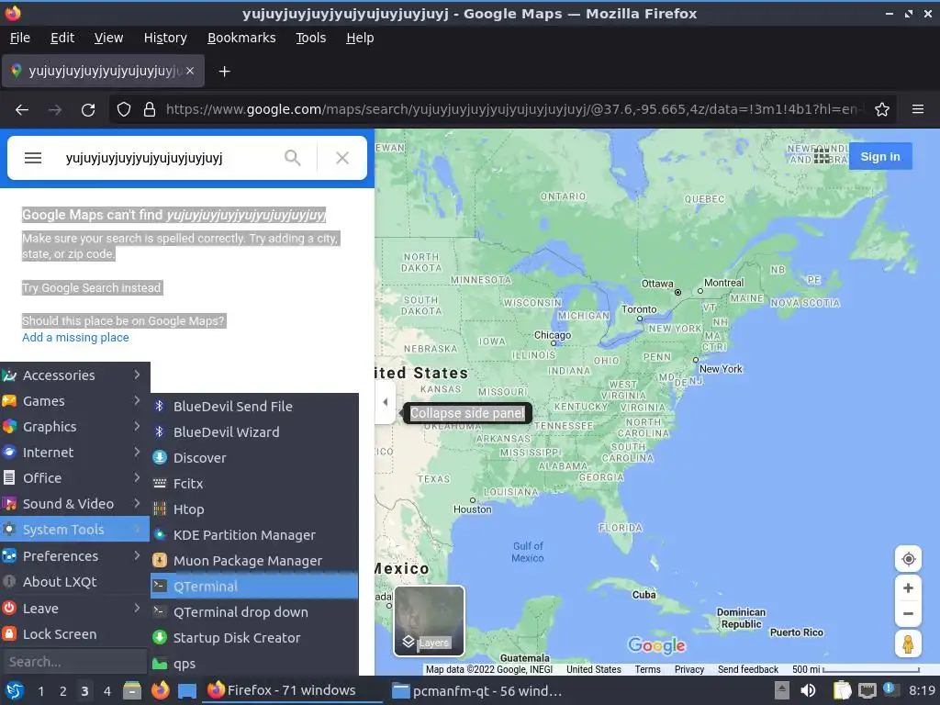Viewport: 940px width, 705px height.
Task: Clear the Maps search with the X icon
Action: pyautogui.click(x=342, y=158)
